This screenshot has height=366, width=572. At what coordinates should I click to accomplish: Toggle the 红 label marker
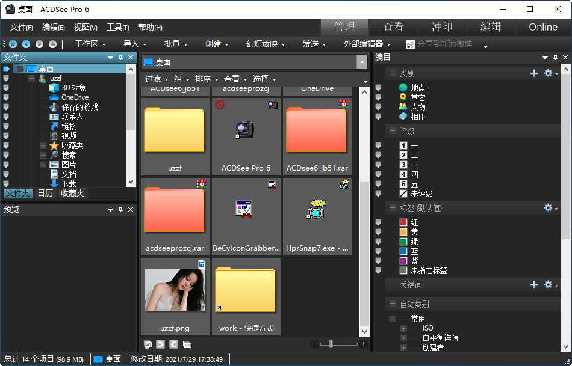(378, 222)
